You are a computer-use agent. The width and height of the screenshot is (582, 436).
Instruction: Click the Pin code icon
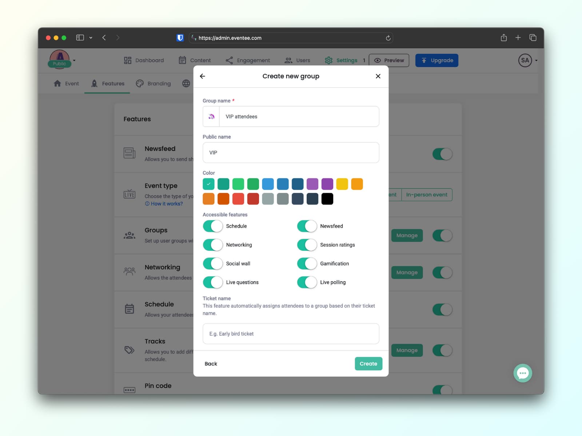click(x=129, y=390)
